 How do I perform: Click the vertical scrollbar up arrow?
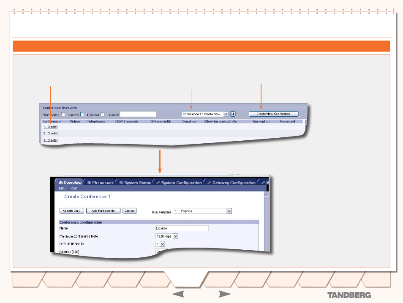click(266, 194)
